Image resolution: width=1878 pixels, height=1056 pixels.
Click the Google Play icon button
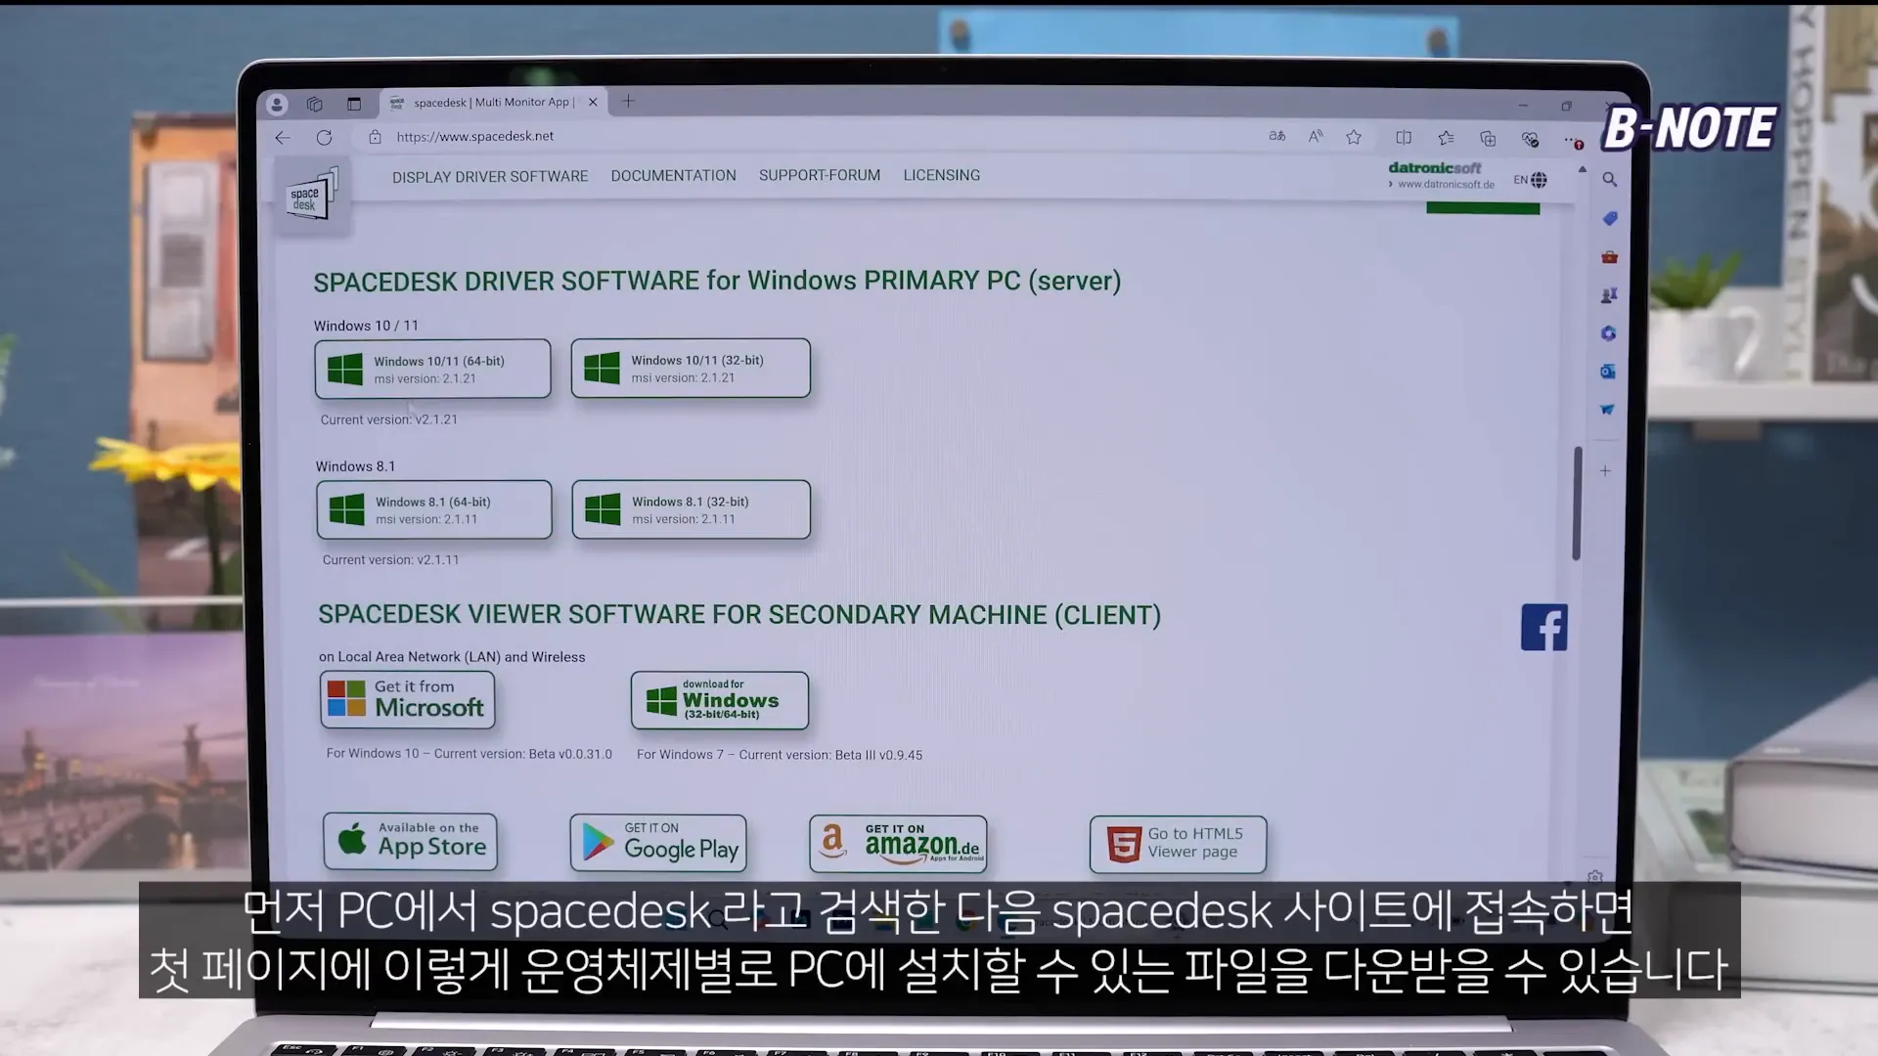point(656,842)
